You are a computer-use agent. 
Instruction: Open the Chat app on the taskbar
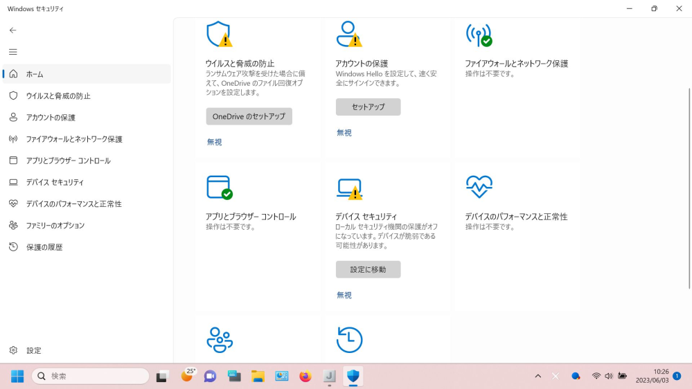(210, 377)
